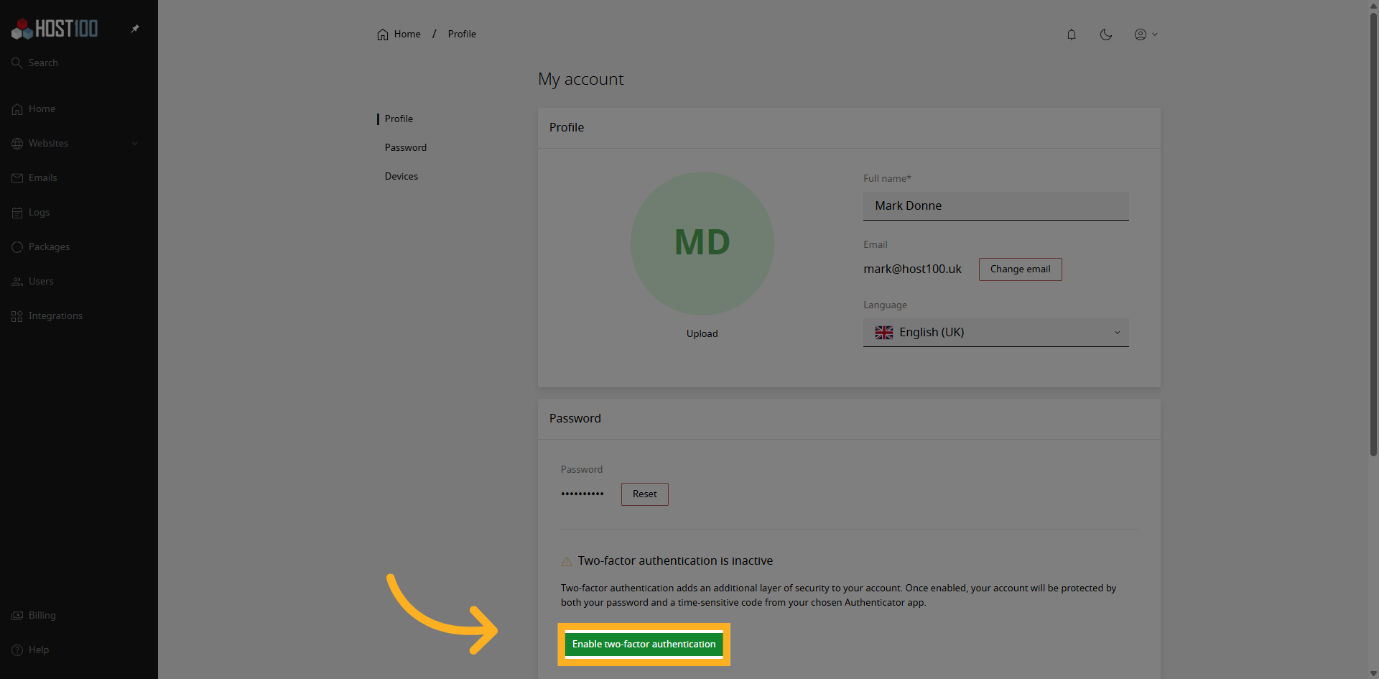Screen dimensions: 1379x679
Task: Open the Users section icon
Action: [x=17, y=281]
